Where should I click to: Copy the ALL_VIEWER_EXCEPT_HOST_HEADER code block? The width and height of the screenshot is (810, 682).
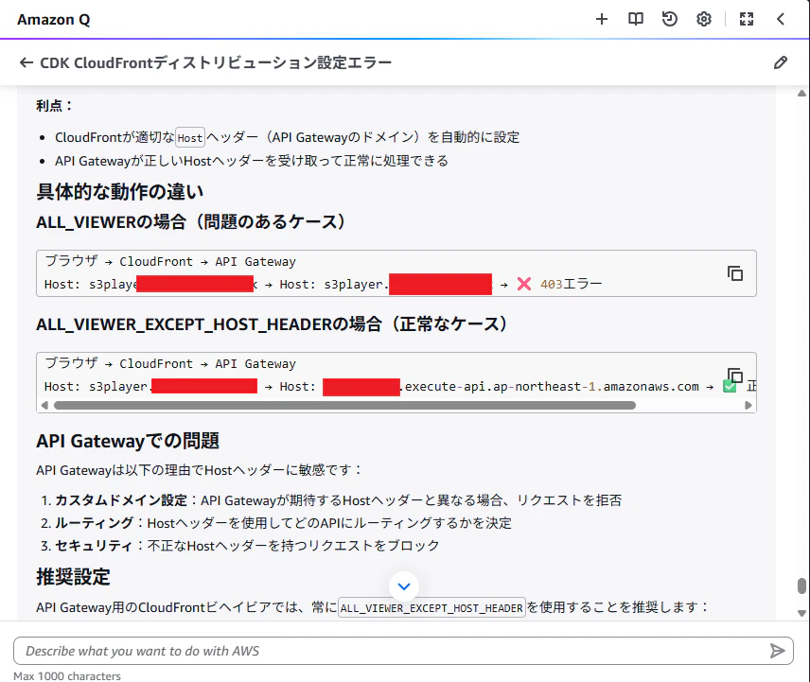point(735,376)
